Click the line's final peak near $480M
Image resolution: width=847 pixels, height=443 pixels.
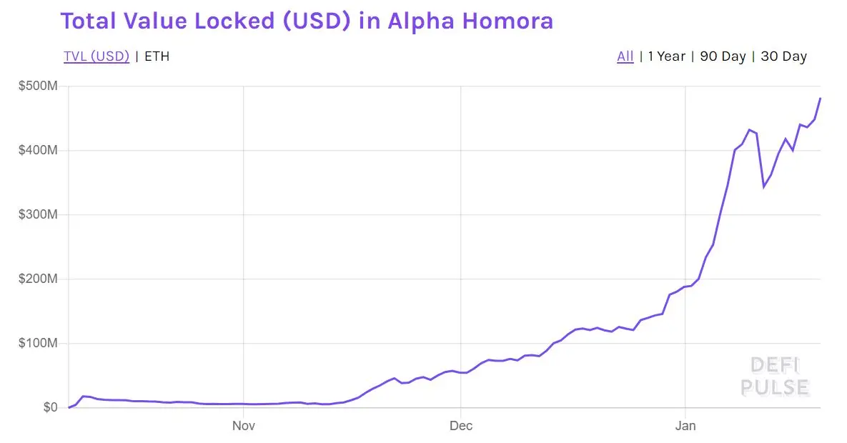820,99
